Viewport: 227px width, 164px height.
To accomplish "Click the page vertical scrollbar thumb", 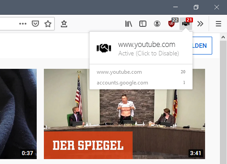I will [x=223, y=102].
